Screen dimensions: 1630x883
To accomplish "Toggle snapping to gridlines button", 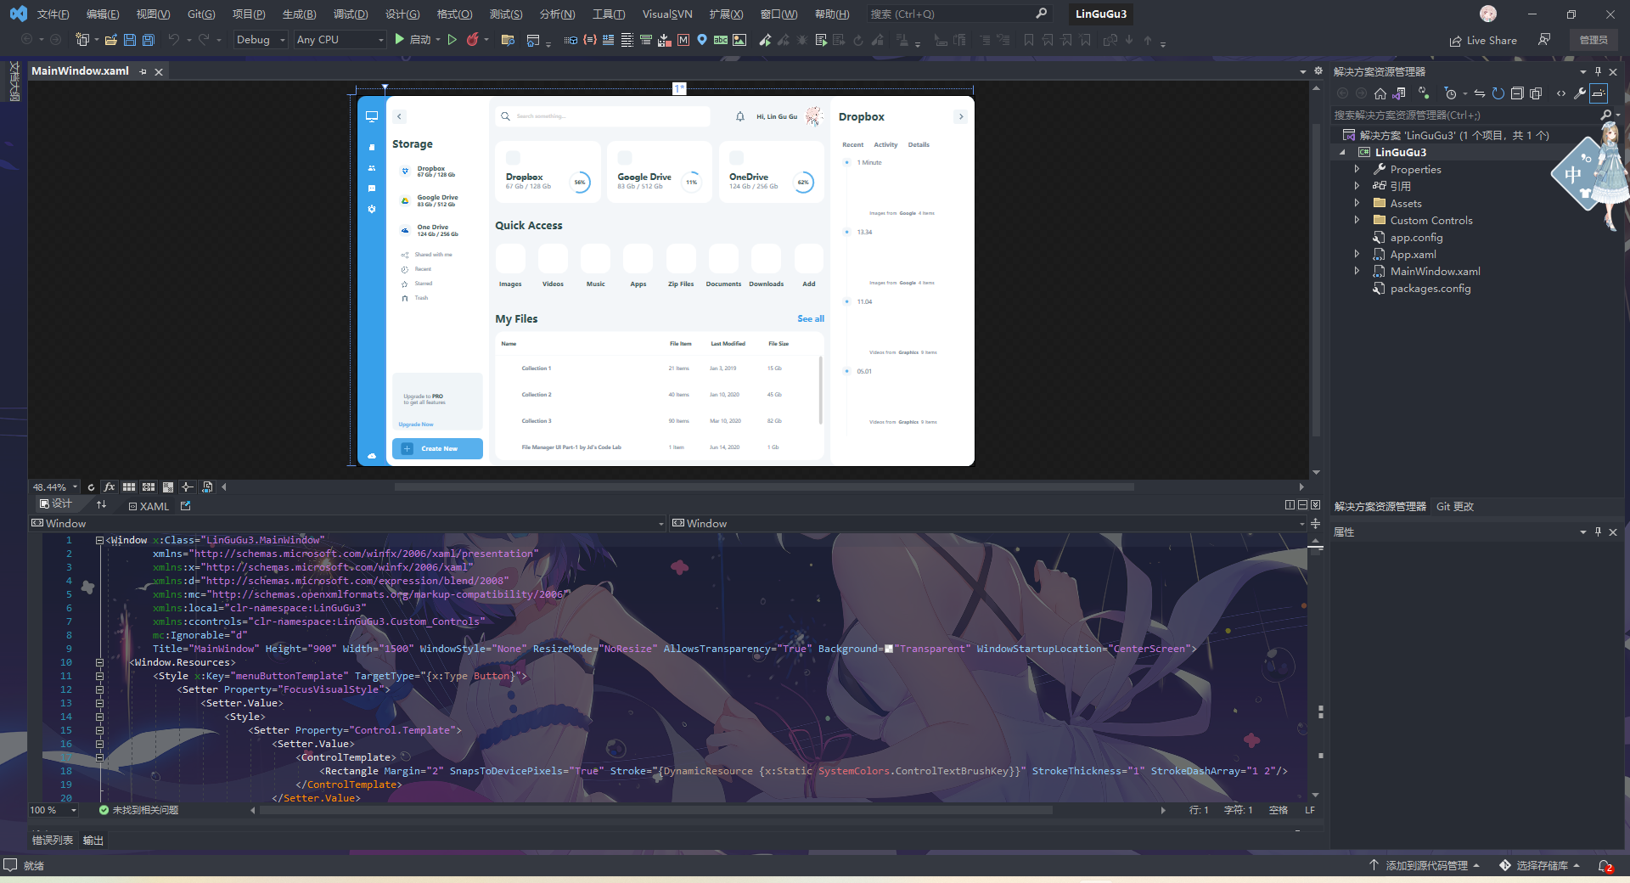I will [x=149, y=487].
